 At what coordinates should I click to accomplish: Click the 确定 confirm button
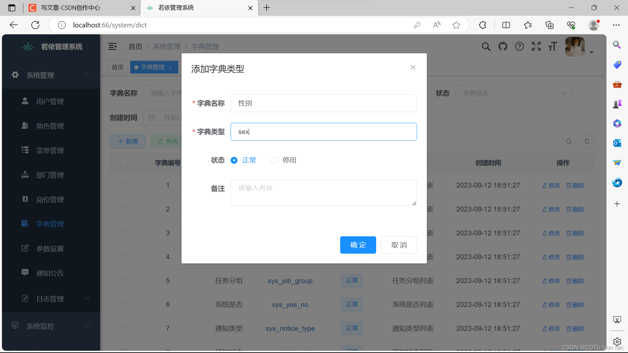click(x=358, y=245)
